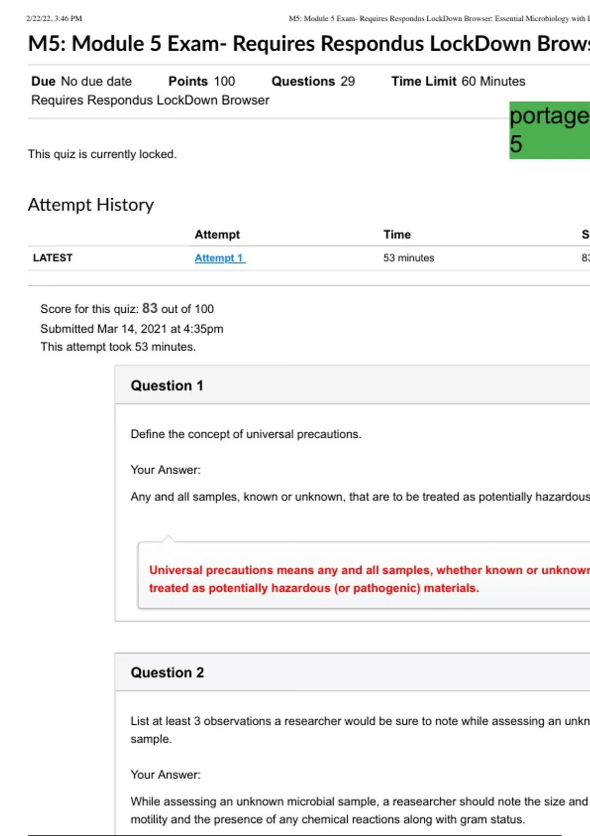
Task: Click the Questions 29 label
Action: coord(313,81)
